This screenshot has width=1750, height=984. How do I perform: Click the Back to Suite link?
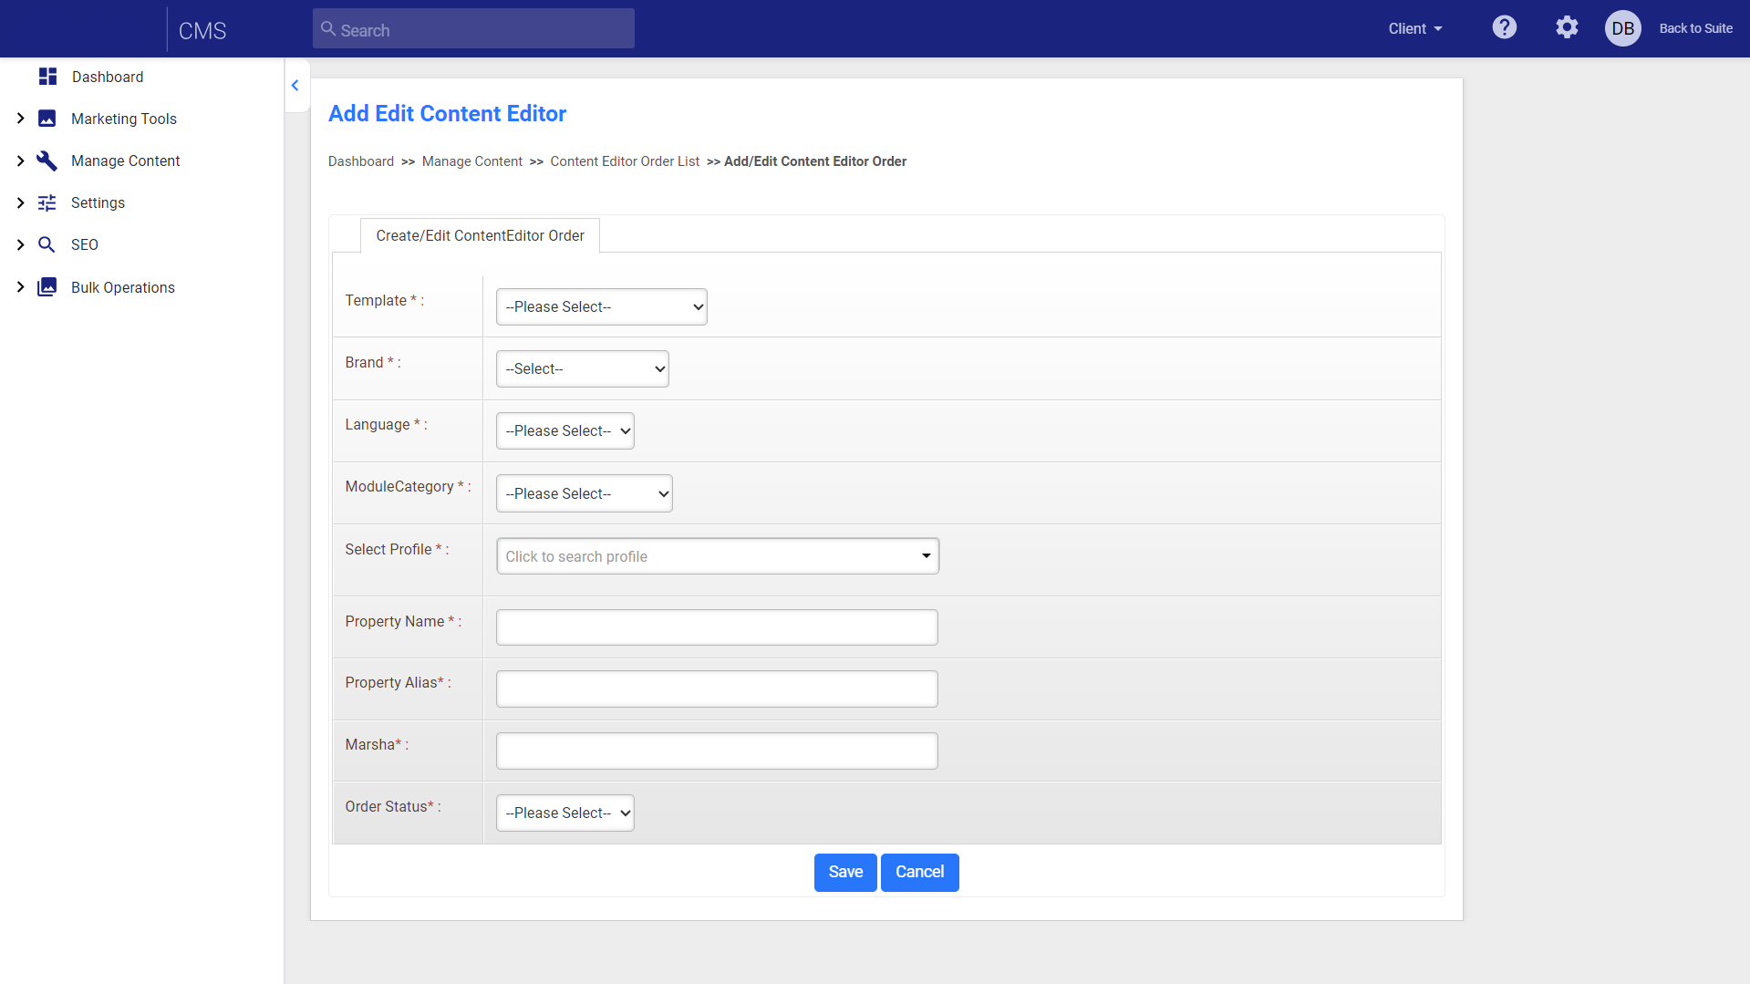click(x=1695, y=28)
